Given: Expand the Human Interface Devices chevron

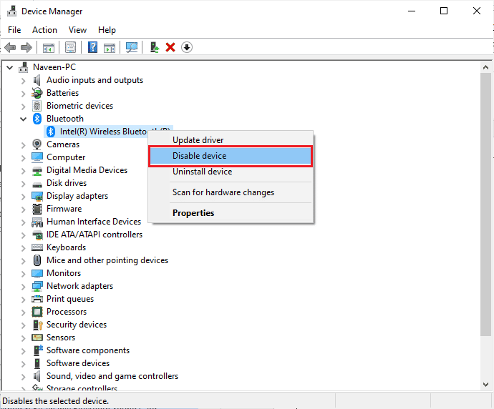Looking at the screenshot, I should coord(24,222).
